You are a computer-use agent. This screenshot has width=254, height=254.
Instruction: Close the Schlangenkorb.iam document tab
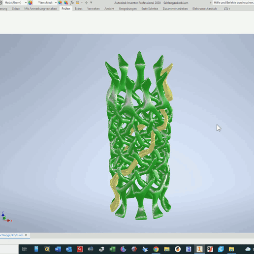pyautogui.click(x=26, y=235)
